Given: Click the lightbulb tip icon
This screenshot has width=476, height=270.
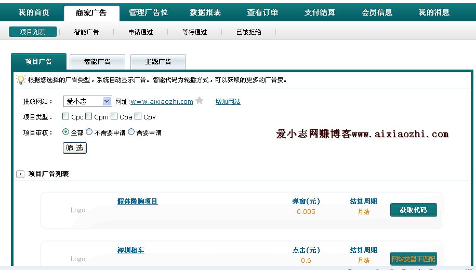Looking at the screenshot, I should click(x=21, y=80).
